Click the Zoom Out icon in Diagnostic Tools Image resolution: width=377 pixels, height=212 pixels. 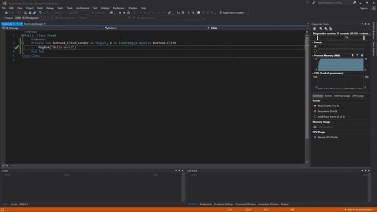[326, 29]
